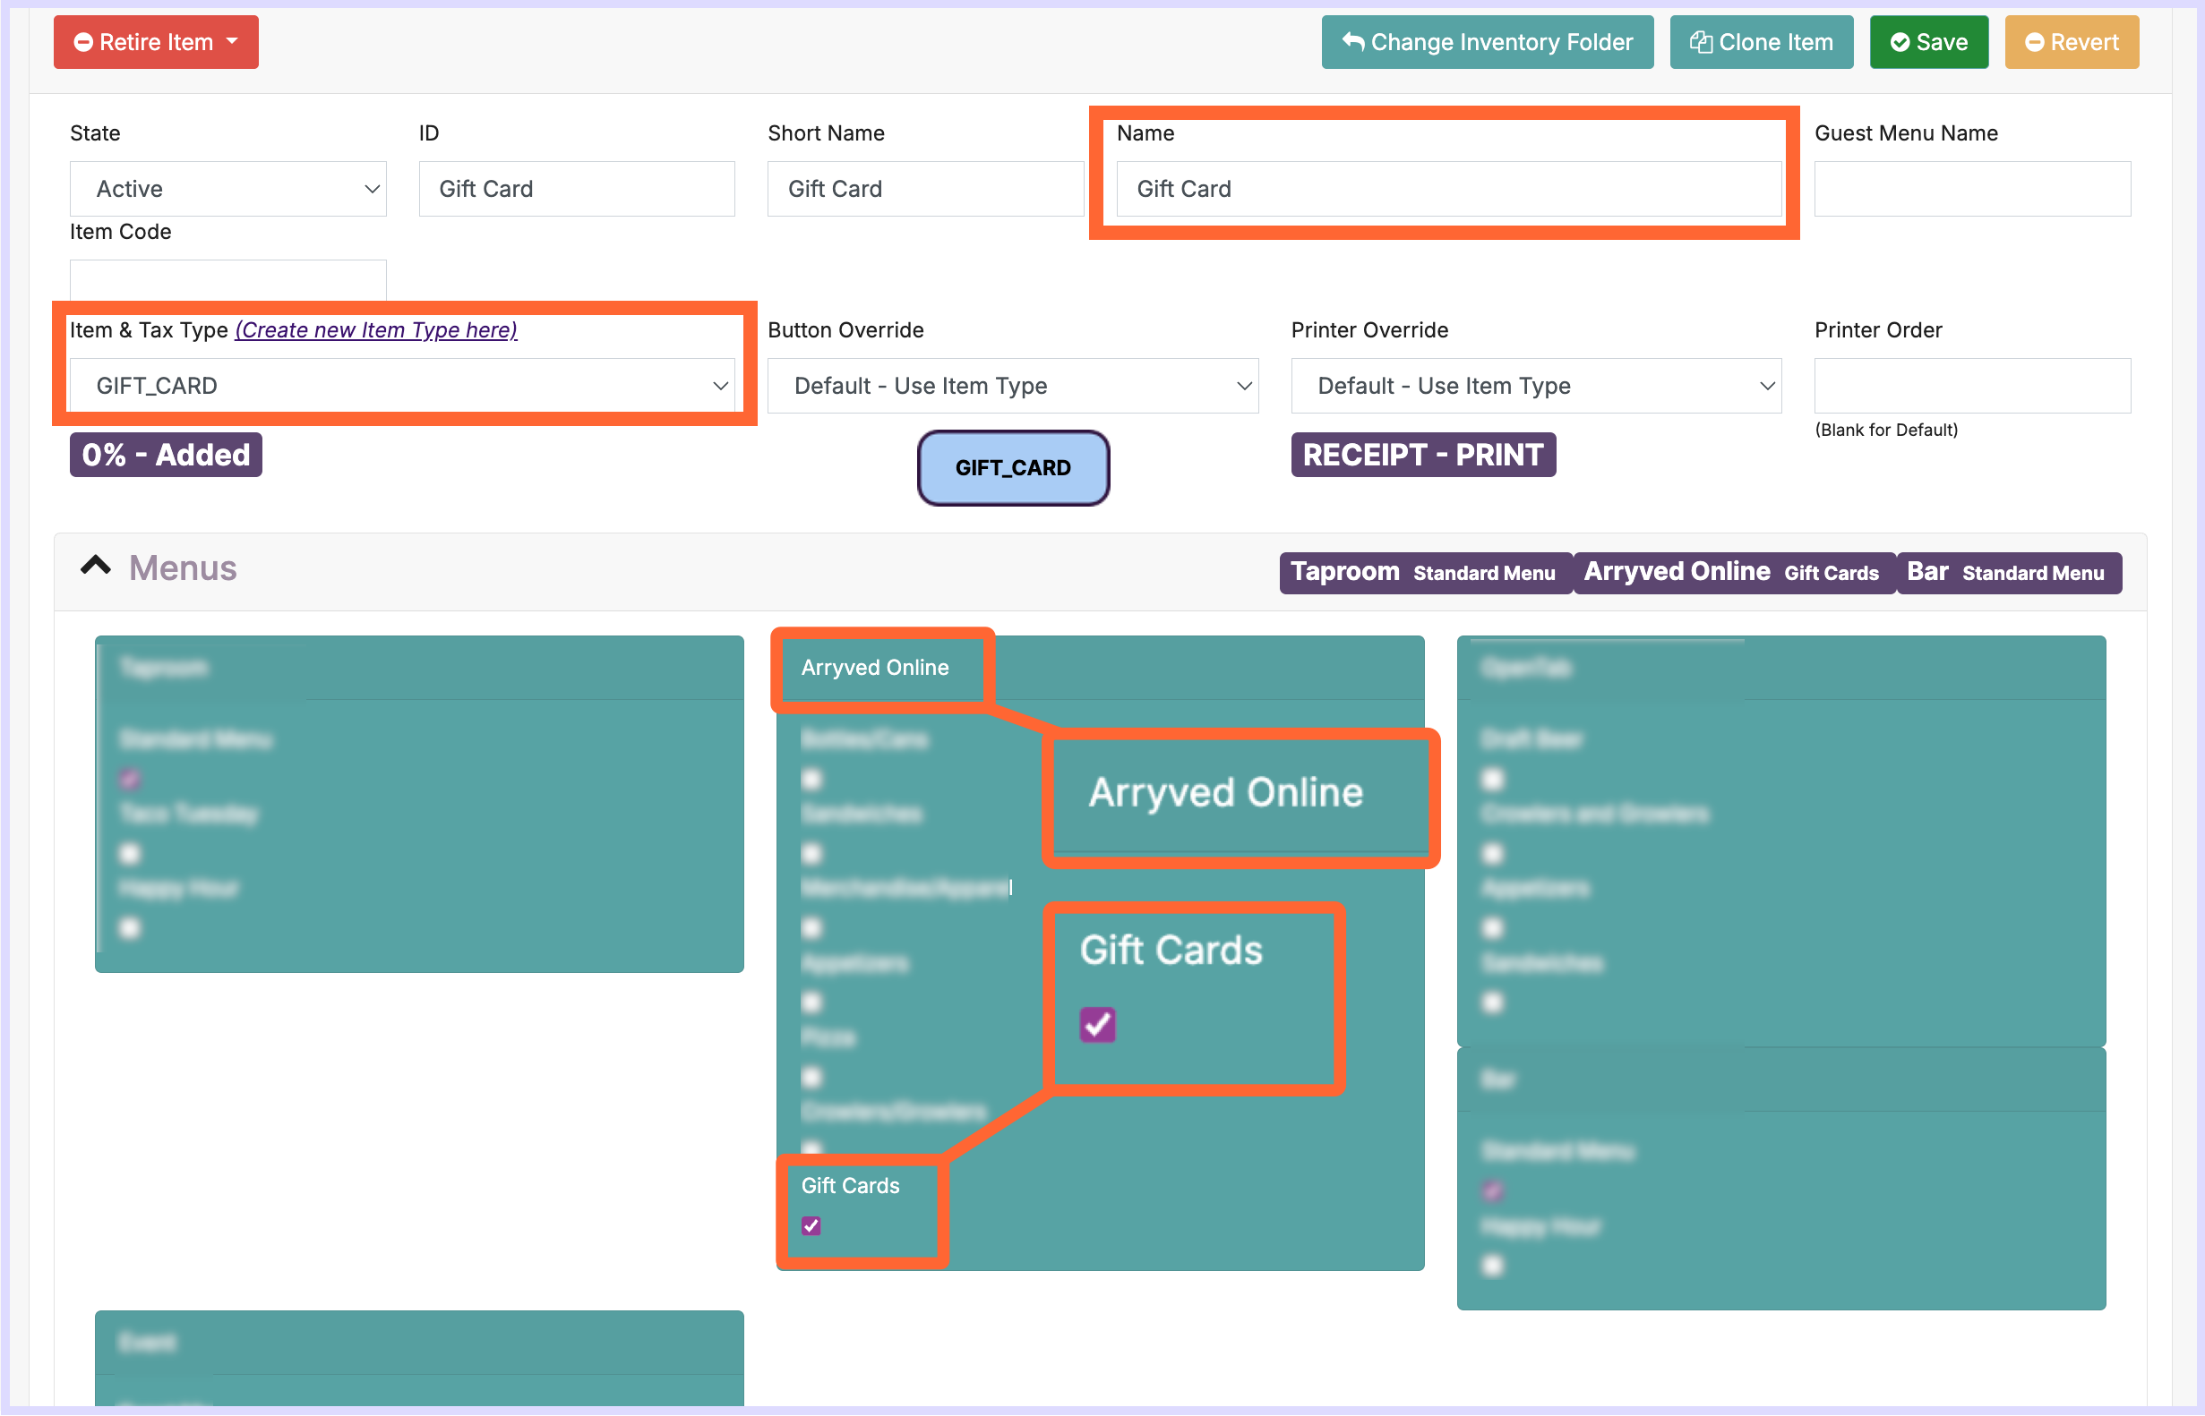Screen dimensions: 2205x1416
Task: Open the Retire Item dropdown caret
Action: (232, 42)
